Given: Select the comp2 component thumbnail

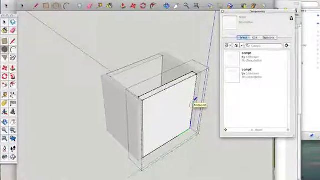Looking at the screenshot, I should pyautogui.click(x=232, y=75).
